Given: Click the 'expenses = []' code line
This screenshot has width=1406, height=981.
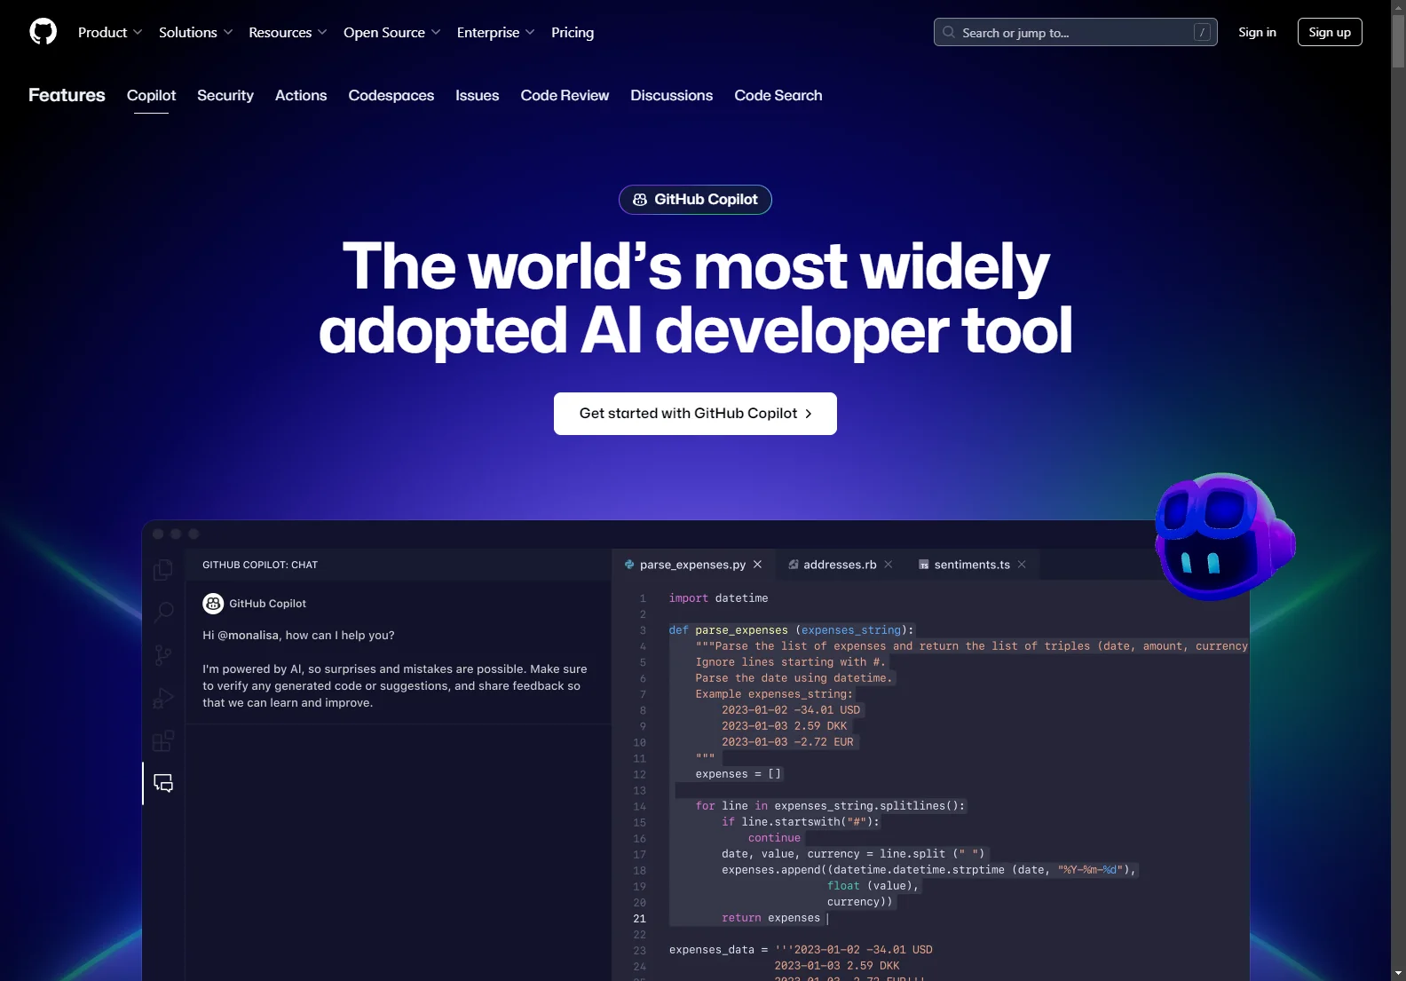Looking at the screenshot, I should [x=738, y=774].
